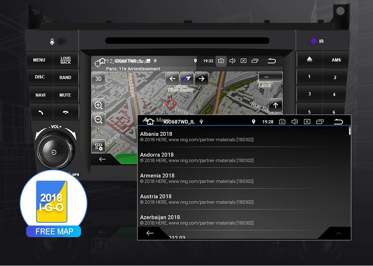Open recent apps in the 19:32 status bar
373x266 pixels.
coord(255,61)
